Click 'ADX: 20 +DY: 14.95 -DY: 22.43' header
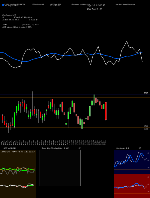This screenshot has width=150, height=198. [x=18, y=152]
